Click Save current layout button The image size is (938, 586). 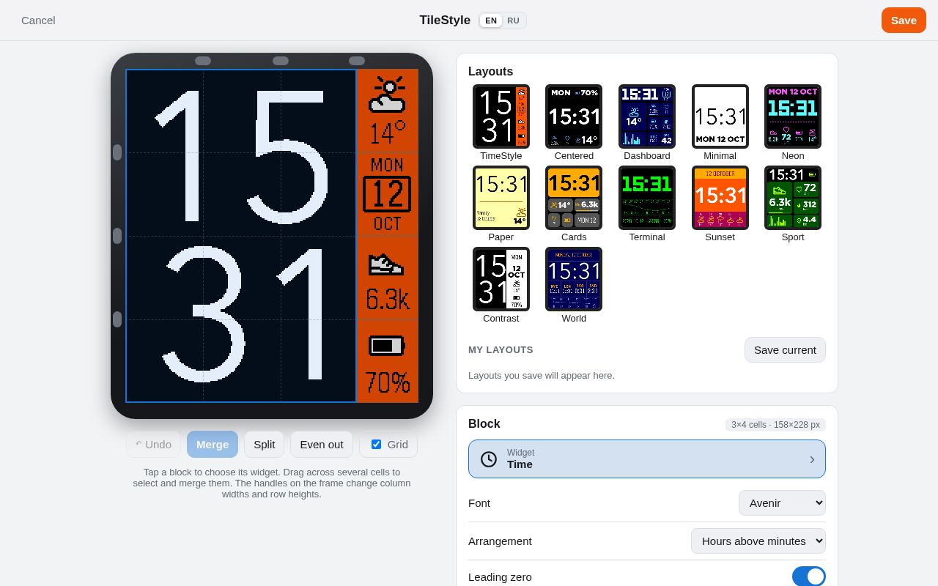coord(785,350)
